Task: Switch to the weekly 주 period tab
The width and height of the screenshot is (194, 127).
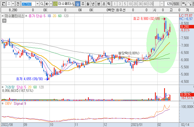Action: [x=83, y=4]
